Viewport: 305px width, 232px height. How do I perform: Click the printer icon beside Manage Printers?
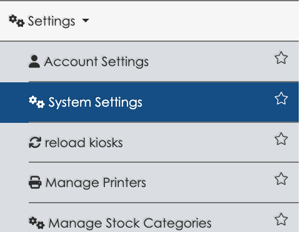pyautogui.click(x=35, y=182)
